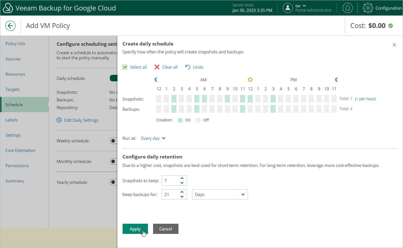This screenshot has width=403, height=248.
Task: Click the sun icon marking noon
Action: click(x=250, y=80)
